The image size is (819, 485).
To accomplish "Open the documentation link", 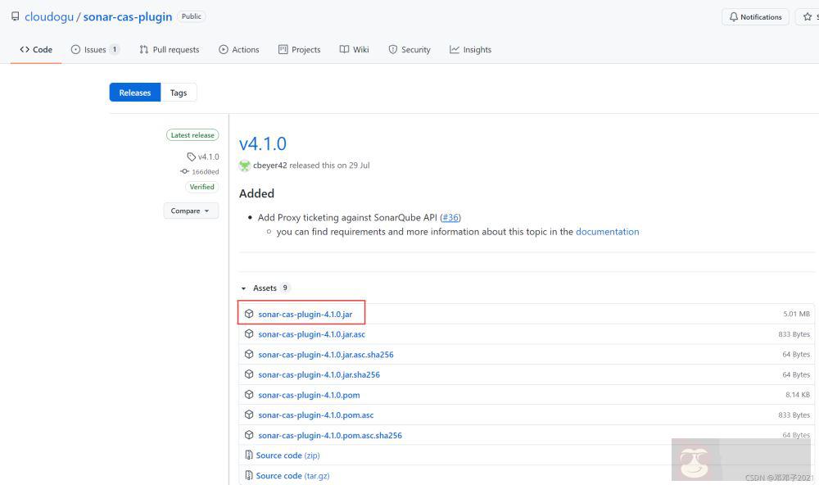I will coord(607,232).
